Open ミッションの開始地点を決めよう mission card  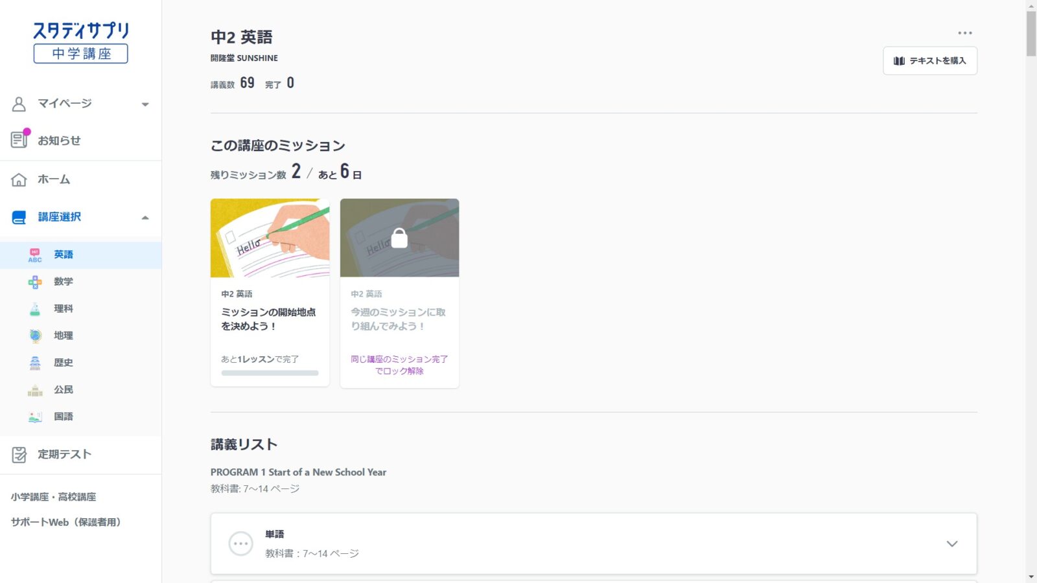coord(270,293)
